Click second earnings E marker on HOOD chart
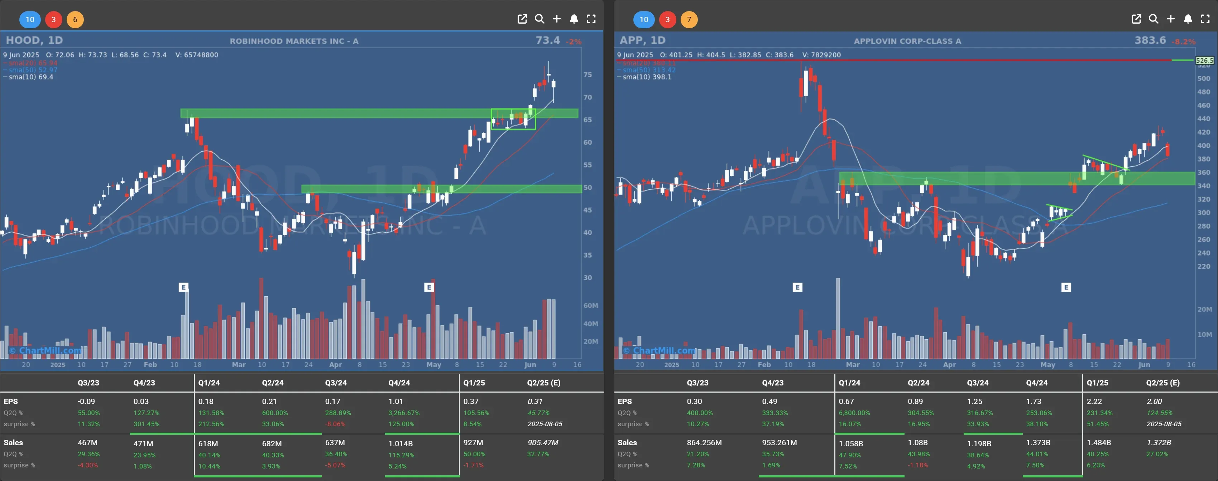 429,287
